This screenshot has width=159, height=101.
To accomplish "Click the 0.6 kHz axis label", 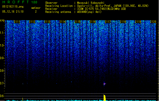I will pos(2,96).
